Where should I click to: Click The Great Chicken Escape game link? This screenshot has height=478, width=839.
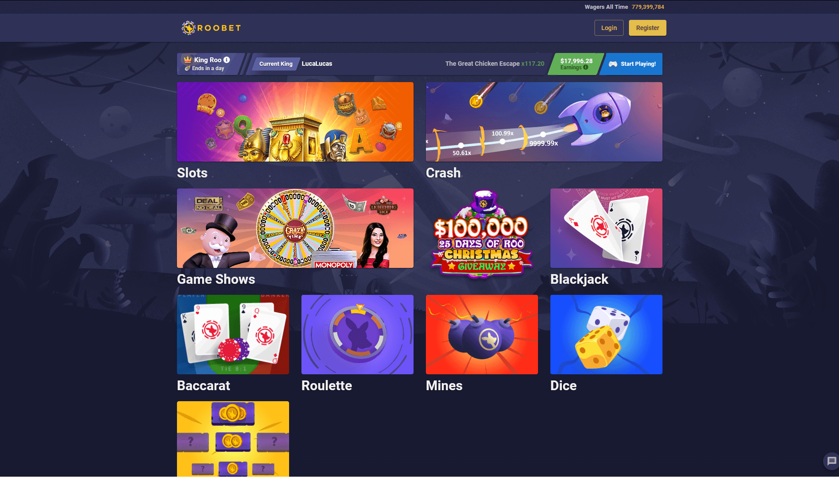(482, 64)
